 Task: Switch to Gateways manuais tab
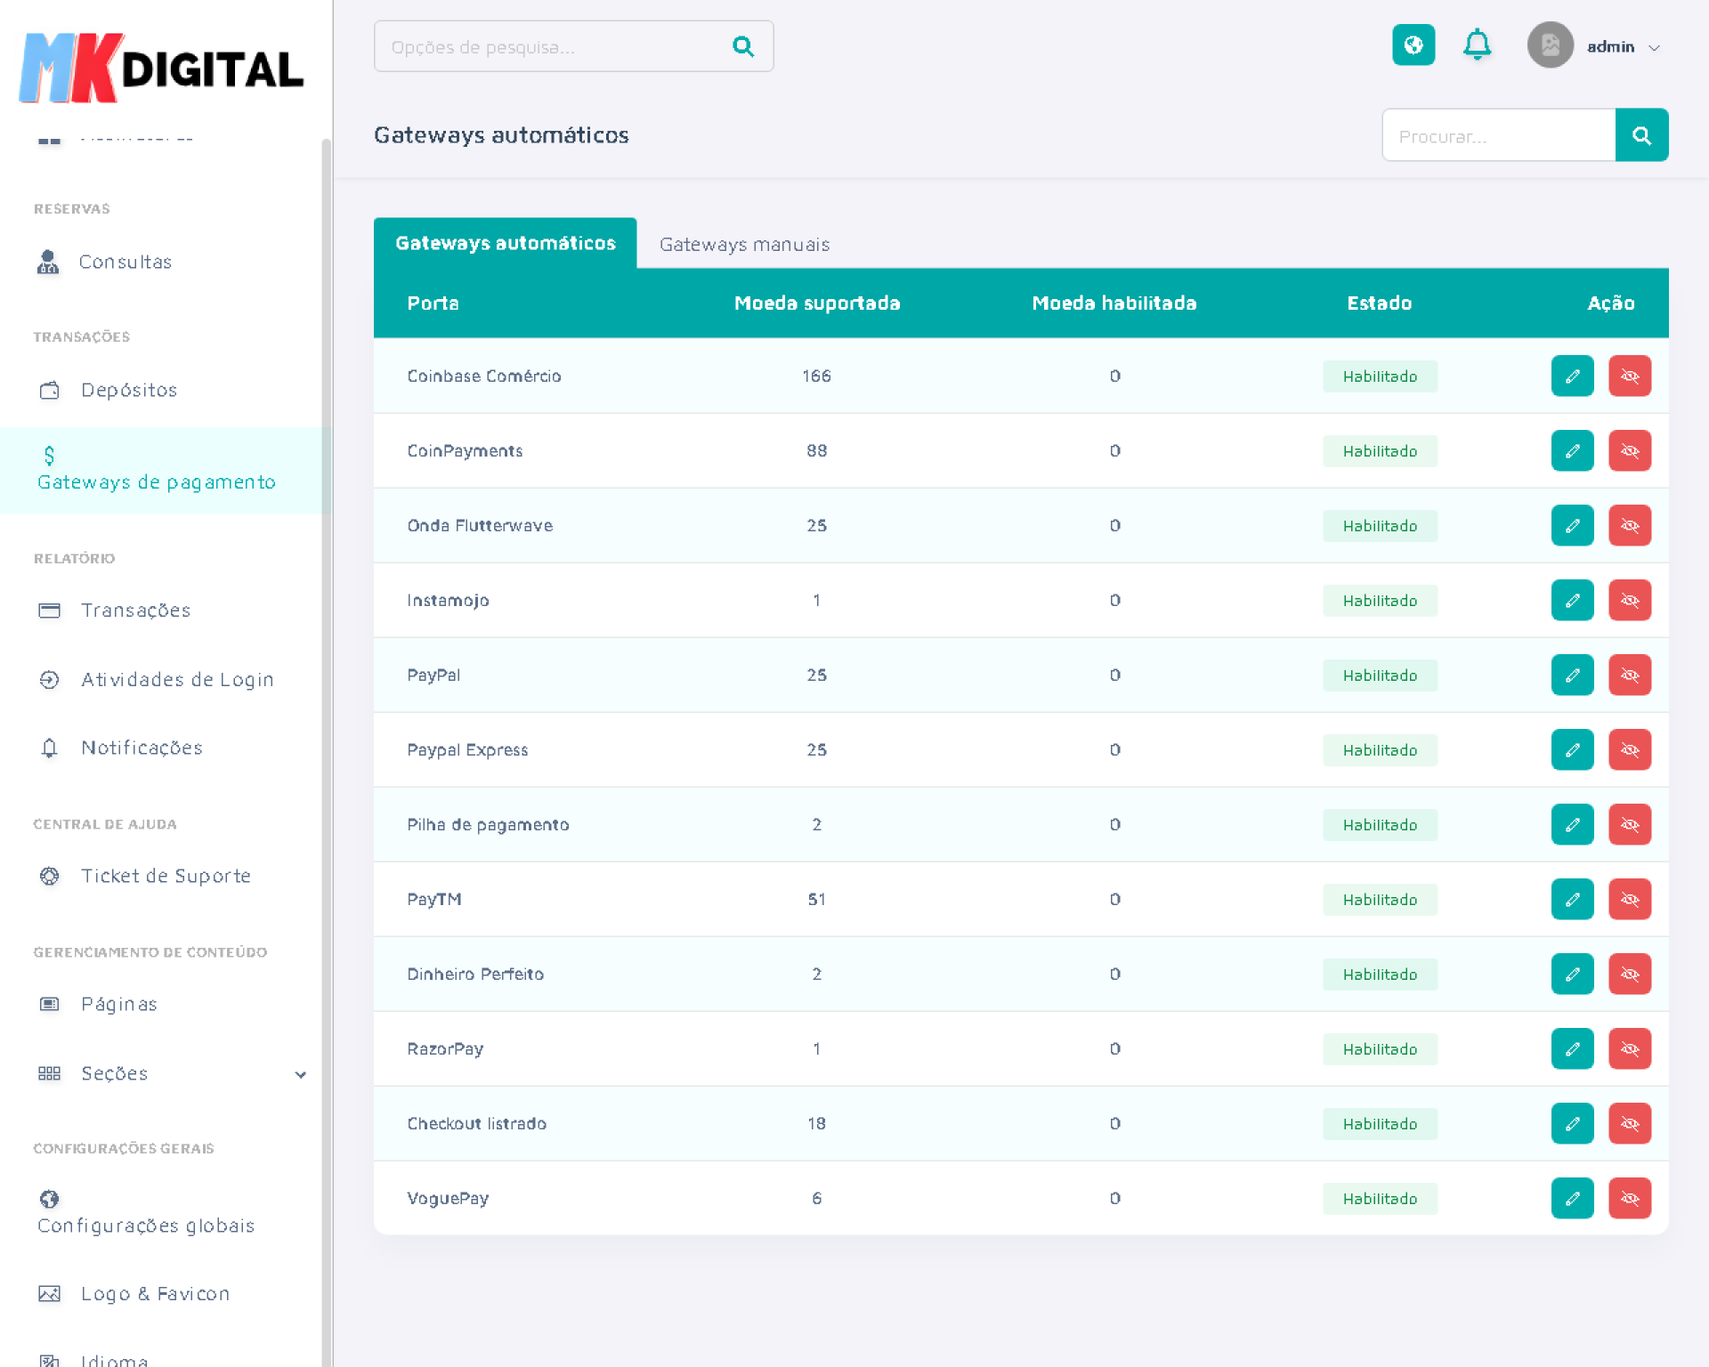click(744, 244)
